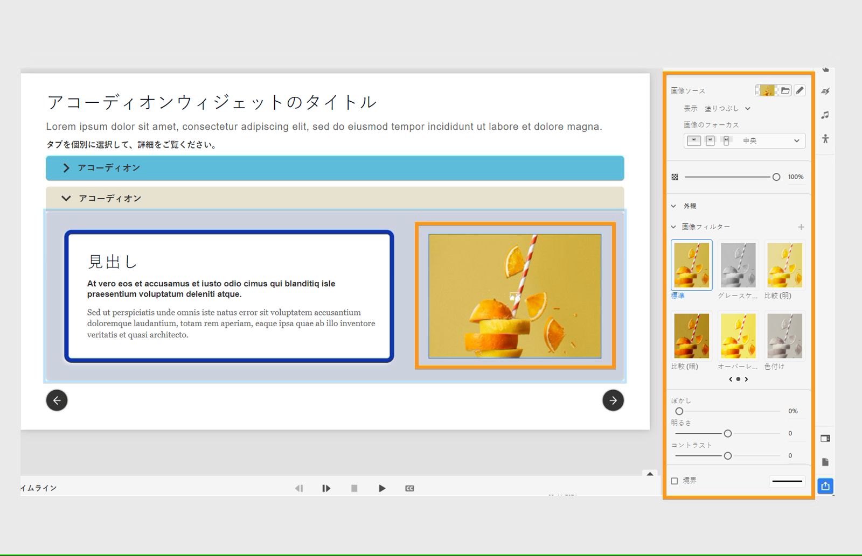862x556 pixels.
Task: Click the blue publish icon at bottom right
Action: pos(825,485)
